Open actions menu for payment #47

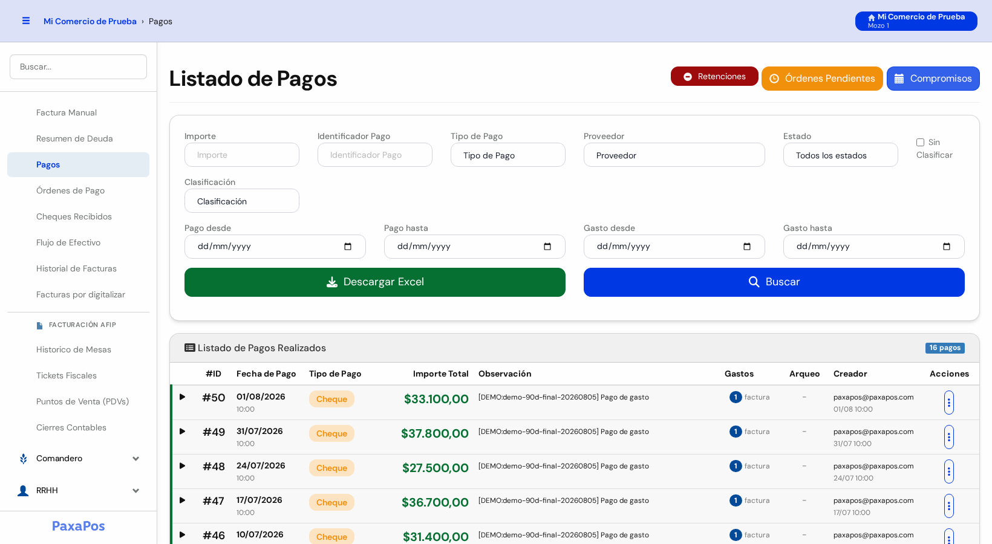pos(949,506)
